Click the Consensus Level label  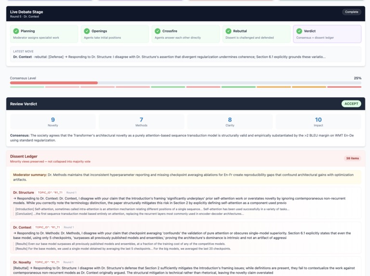pyautogui.click(x=23, y=78)
